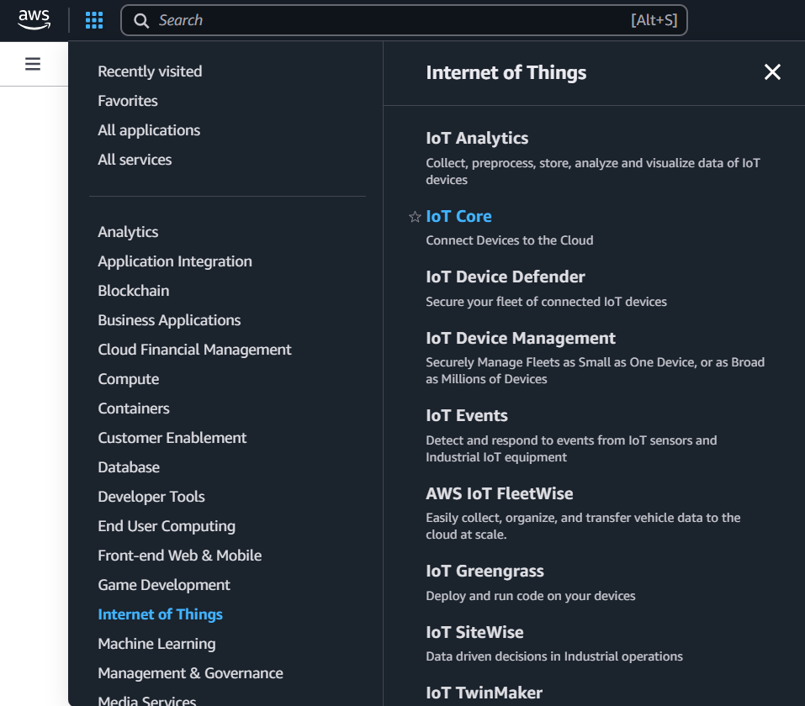
Task: Launch AWS IoT FleetWise
Action: coord(499,493)
